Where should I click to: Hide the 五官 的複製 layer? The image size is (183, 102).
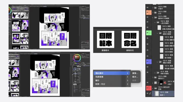tap(147, 50)
